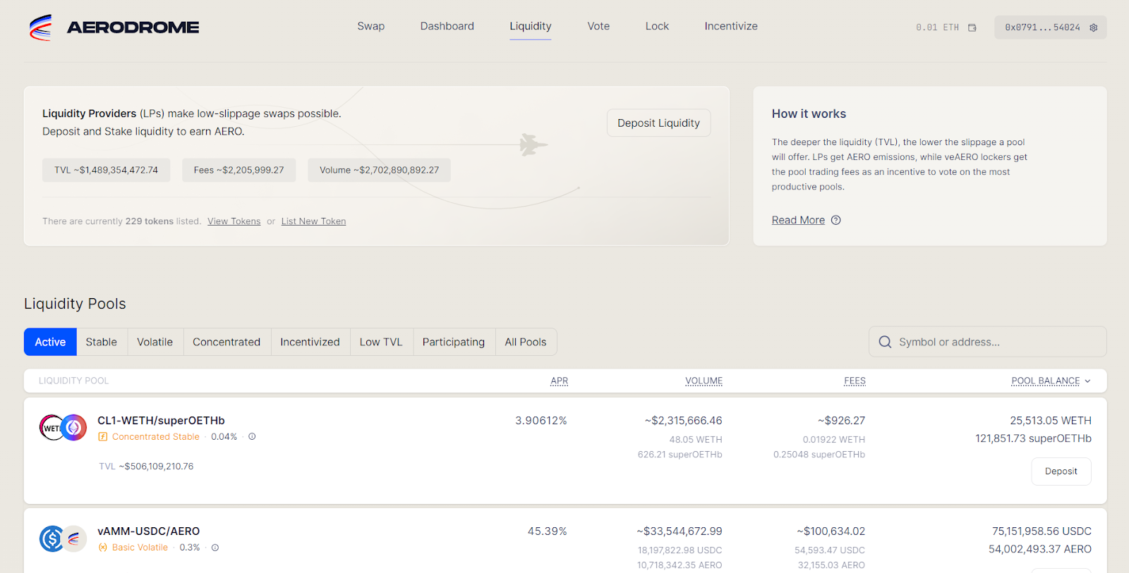Click AERODROME wordmark text
The width and height of the screenshot is (1129, 573).
coord(133,27)
